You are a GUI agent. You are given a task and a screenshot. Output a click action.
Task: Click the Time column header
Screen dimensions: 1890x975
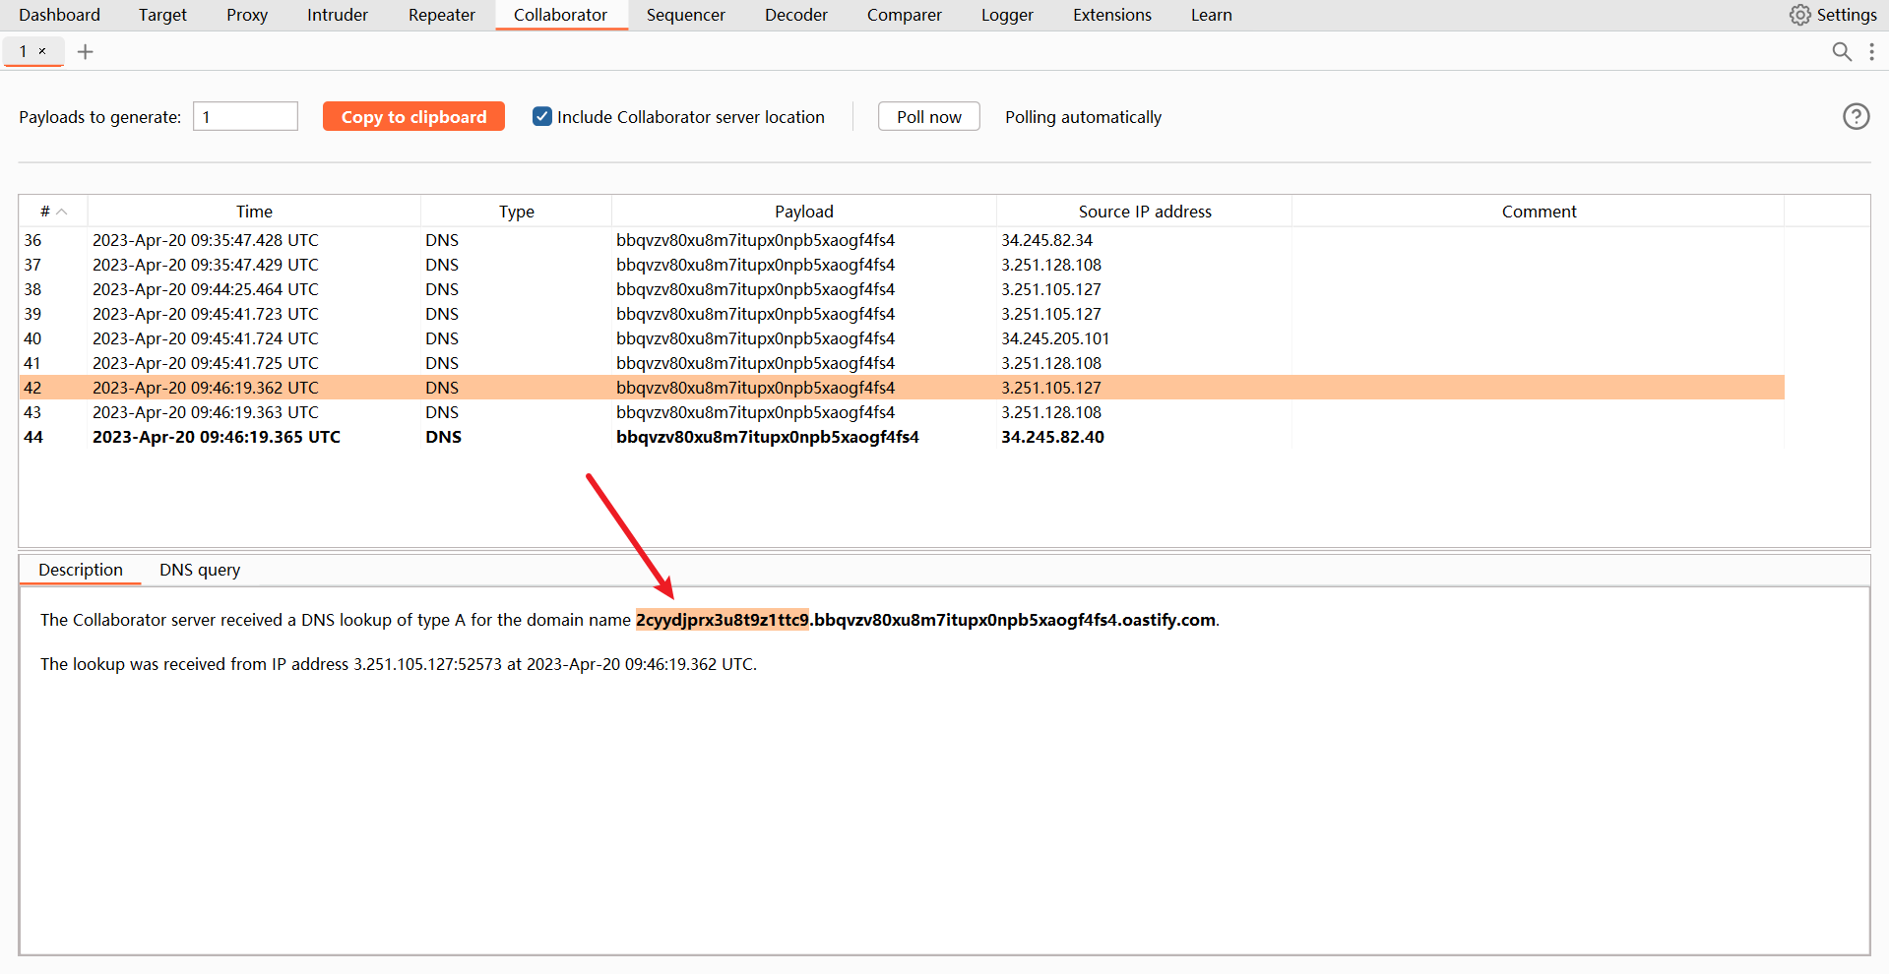click(x=254, y=212)
